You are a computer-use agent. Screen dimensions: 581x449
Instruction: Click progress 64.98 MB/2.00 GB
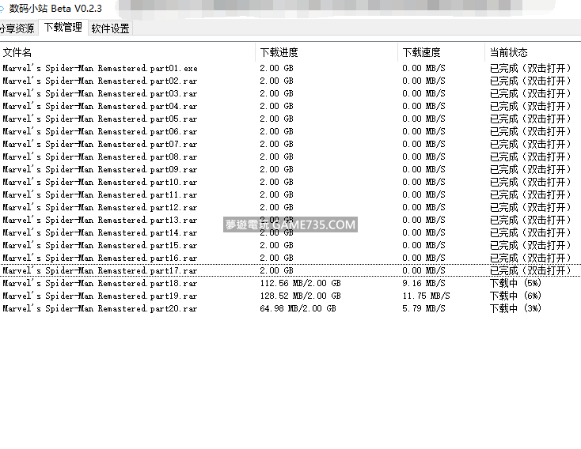click(x=298, y=308)
